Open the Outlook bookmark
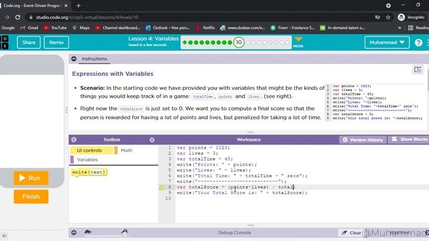 point(168,27)
